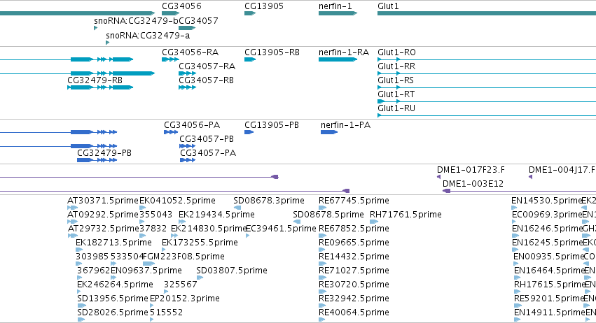Click EST SD03807.5prime
Screen dimensions: 596x323
click(232, 271)
